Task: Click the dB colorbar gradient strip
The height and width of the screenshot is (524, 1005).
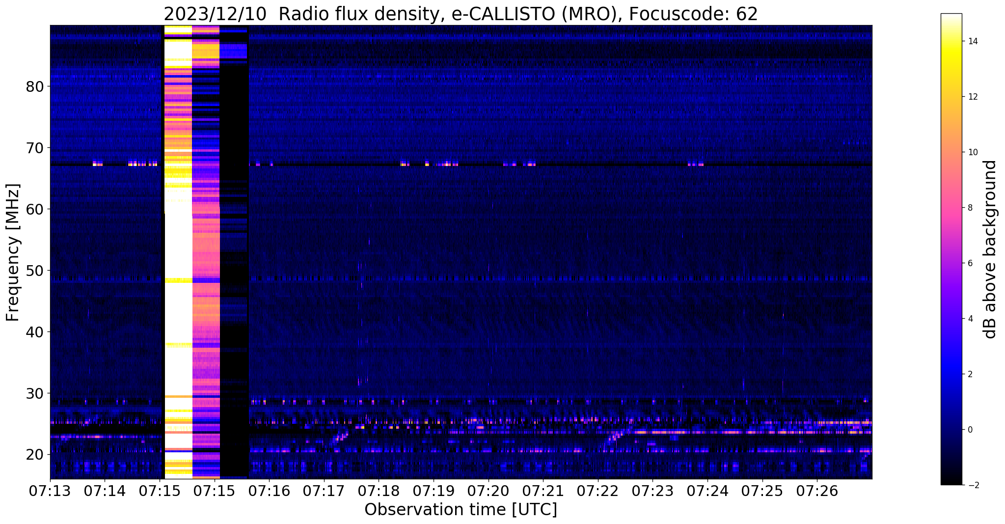Action: (x=951, y=249)
